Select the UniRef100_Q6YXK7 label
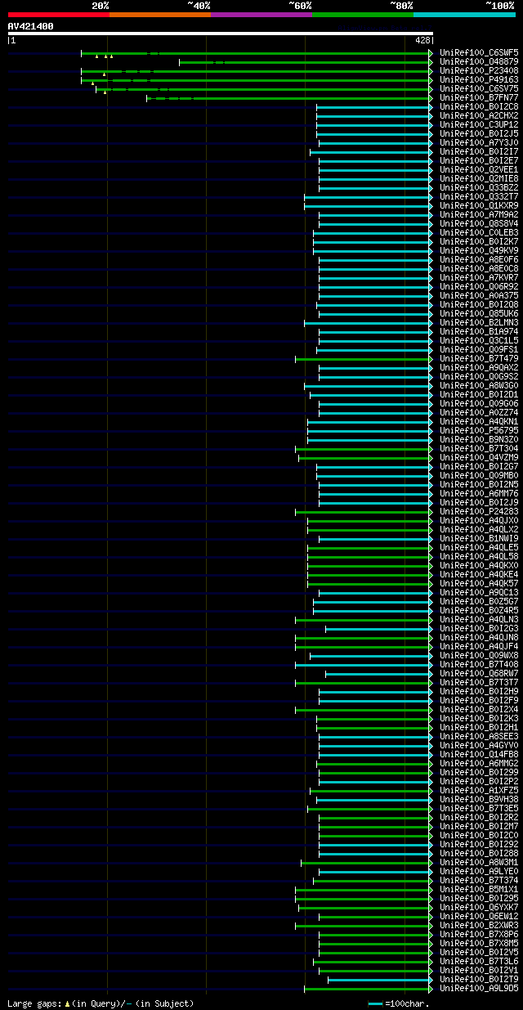This screenshot has height=1010, width=523. 479,907
